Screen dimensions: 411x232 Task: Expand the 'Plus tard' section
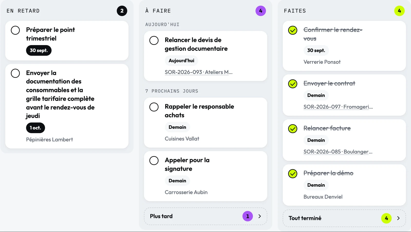206,216
